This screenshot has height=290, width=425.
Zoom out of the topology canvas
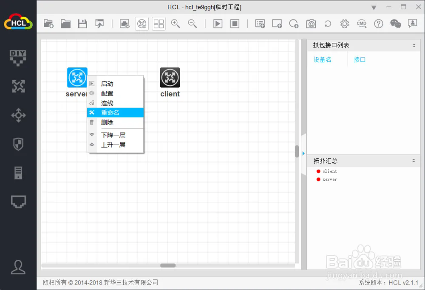click(x=192, y=24)
